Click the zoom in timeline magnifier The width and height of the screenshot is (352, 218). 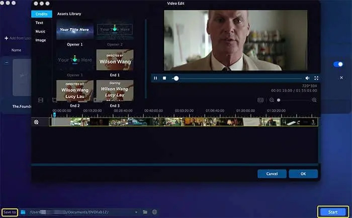(x=314, y=100)
